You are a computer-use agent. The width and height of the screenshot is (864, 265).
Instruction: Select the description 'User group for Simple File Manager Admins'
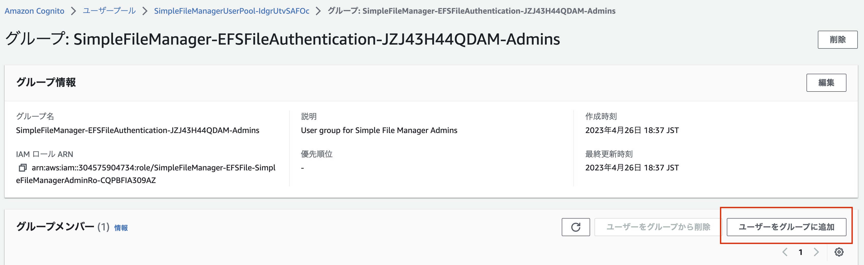coord(379,130)
